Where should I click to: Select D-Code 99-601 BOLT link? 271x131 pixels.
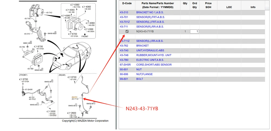[x=124, y=79]
